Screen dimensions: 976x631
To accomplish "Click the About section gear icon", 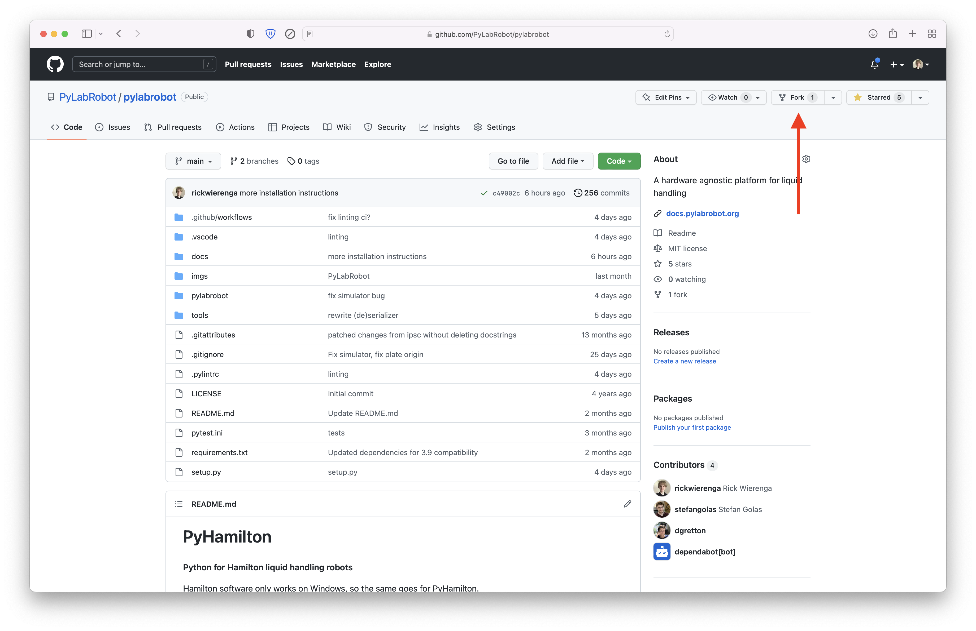I will click(806, 159).
